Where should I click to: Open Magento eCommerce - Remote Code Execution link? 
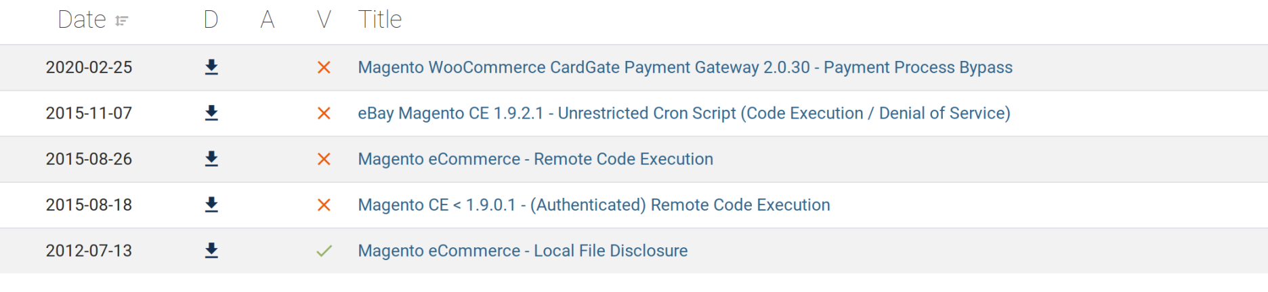(535, 159)
